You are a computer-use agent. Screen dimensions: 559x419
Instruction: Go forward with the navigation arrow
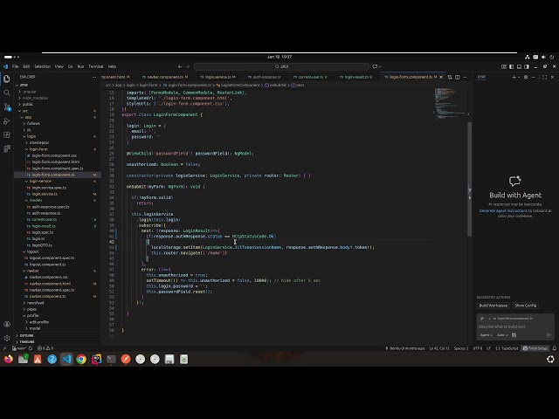188,66
